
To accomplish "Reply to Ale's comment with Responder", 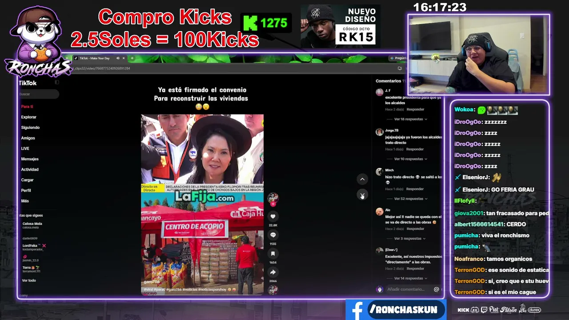I will coord(415,228).
